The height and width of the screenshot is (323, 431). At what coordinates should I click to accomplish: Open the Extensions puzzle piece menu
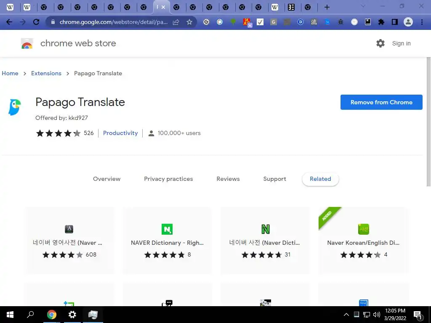coord(381,22)
